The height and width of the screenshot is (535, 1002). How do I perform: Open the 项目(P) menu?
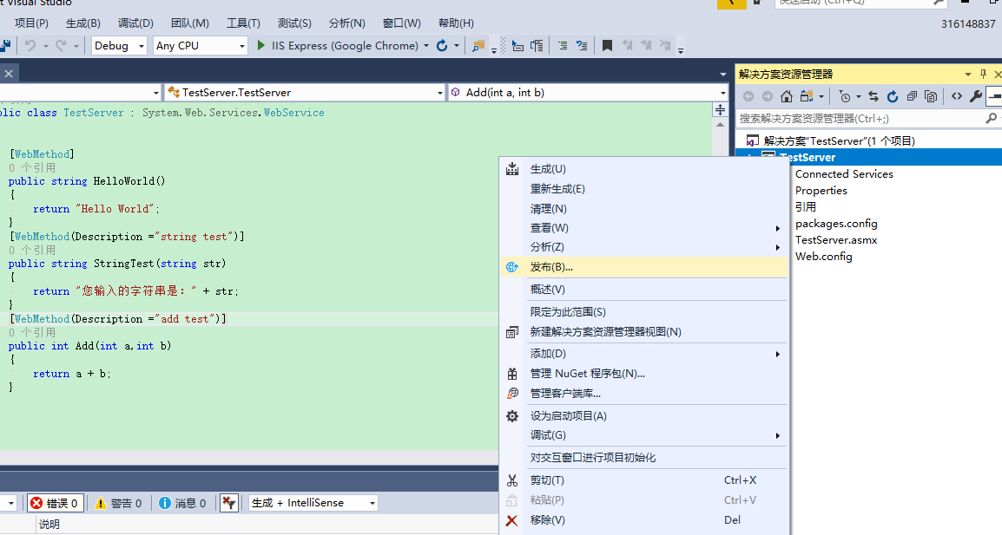[31, 23]
